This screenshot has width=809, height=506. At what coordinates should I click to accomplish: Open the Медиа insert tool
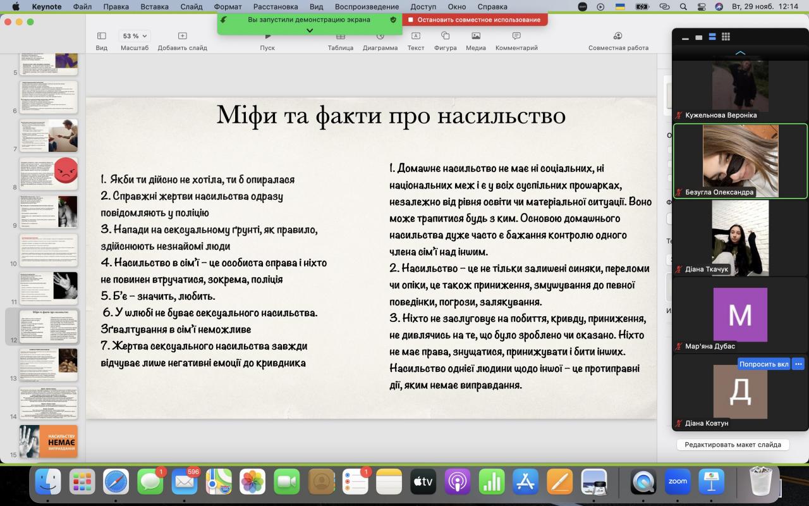point(475,37)
